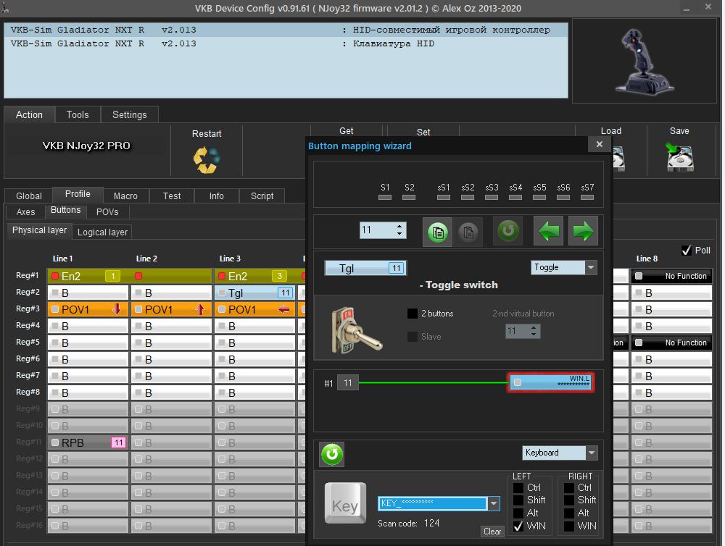Click the No Function cell in Reg#1 Line 8
This screenshot has width=725, height=546.
(x=671, y=276)
